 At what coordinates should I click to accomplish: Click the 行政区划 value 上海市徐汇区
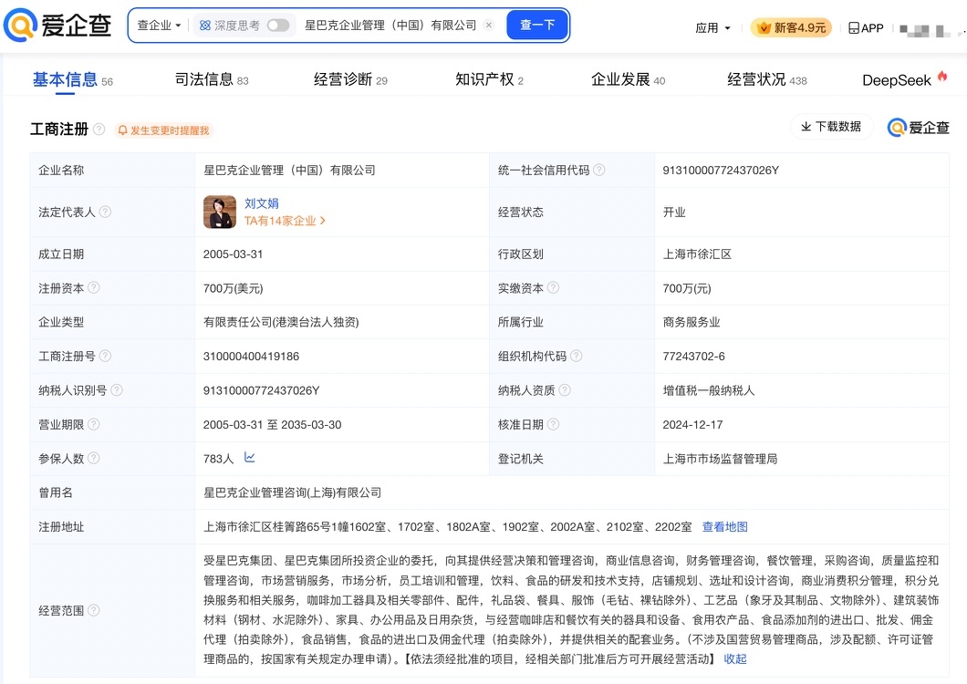[697, 254]
